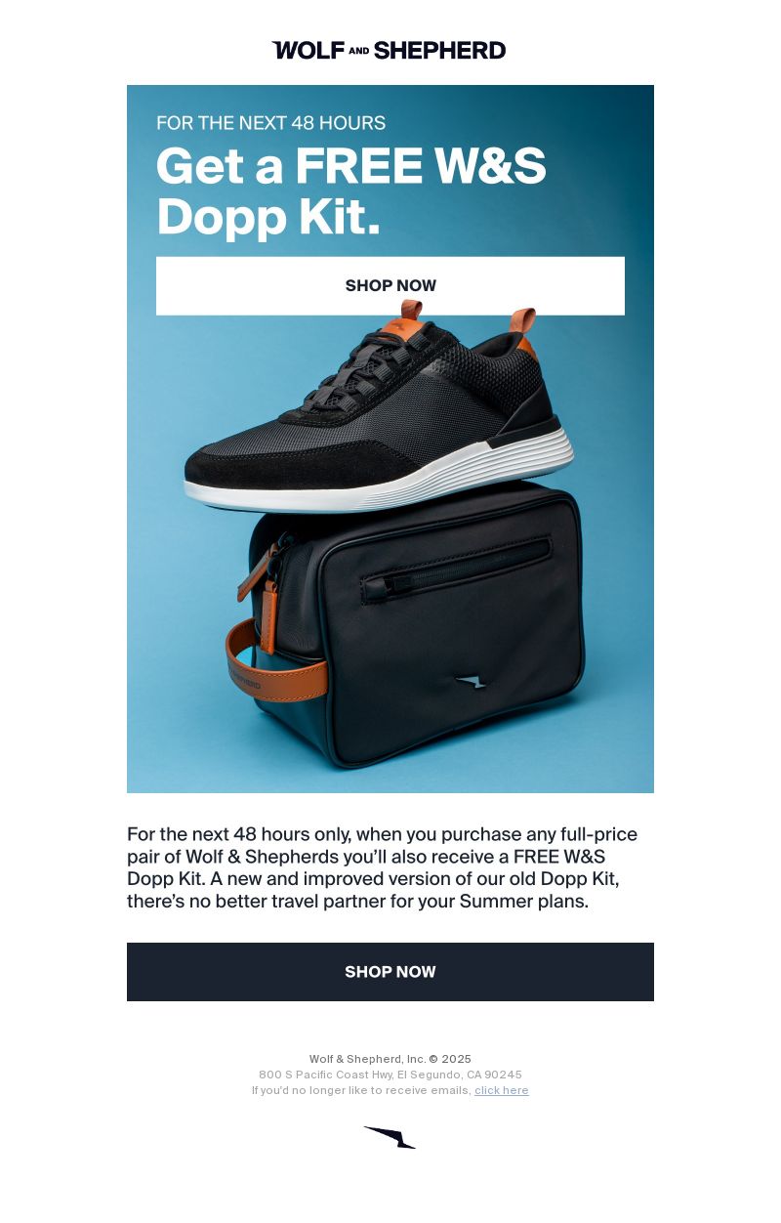This screenshot has width=781, height=1223.
Task: Click the bolt emblem on the Dopp Kit bag
Action: point(471,682)
